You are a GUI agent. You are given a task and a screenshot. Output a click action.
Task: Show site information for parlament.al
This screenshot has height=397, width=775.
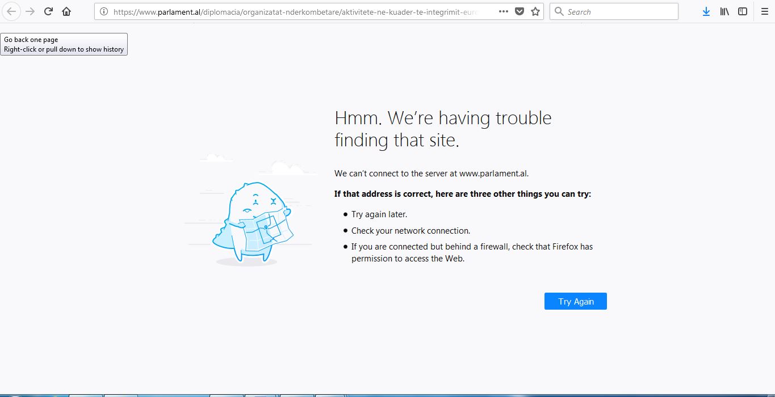click(x=104, y=11)
